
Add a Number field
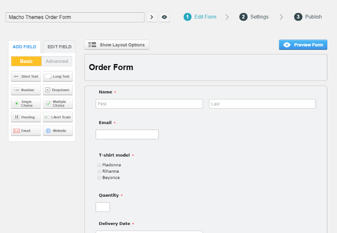(x=26, y=90)
